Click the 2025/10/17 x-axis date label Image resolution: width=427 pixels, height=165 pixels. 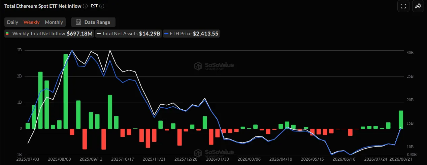click(x=122, y=160)
